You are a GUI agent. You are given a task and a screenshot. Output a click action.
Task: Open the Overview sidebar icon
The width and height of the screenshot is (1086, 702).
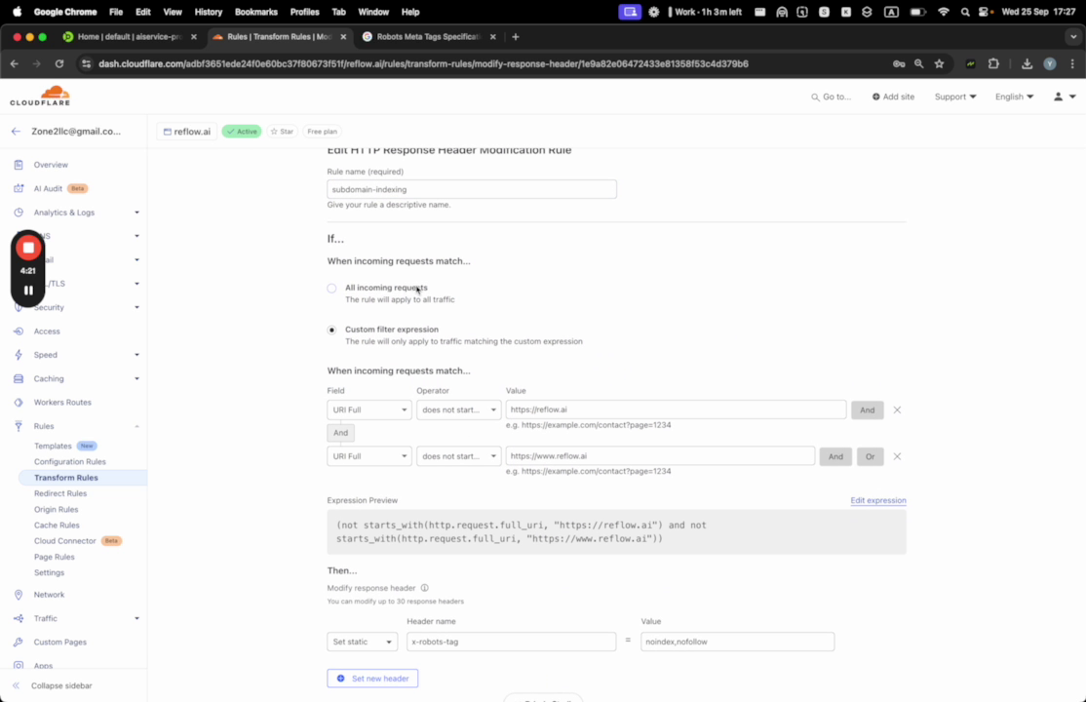(x=19, y=165)
